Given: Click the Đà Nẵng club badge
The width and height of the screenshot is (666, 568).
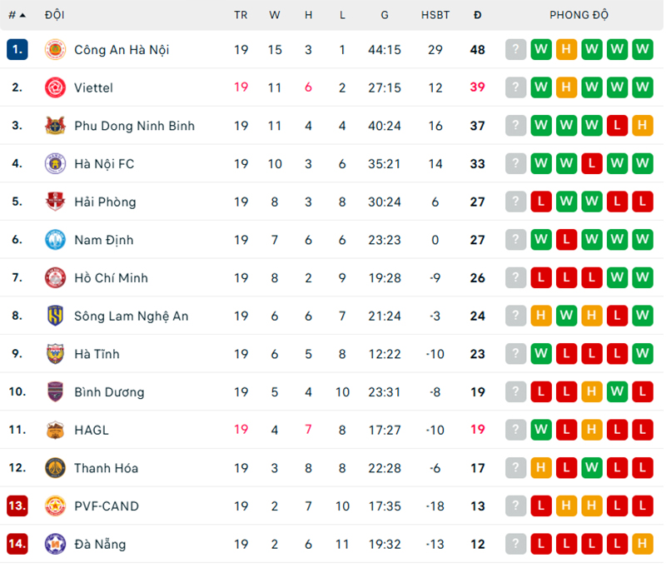Looking at the screenshot, I should coord(55,544).
